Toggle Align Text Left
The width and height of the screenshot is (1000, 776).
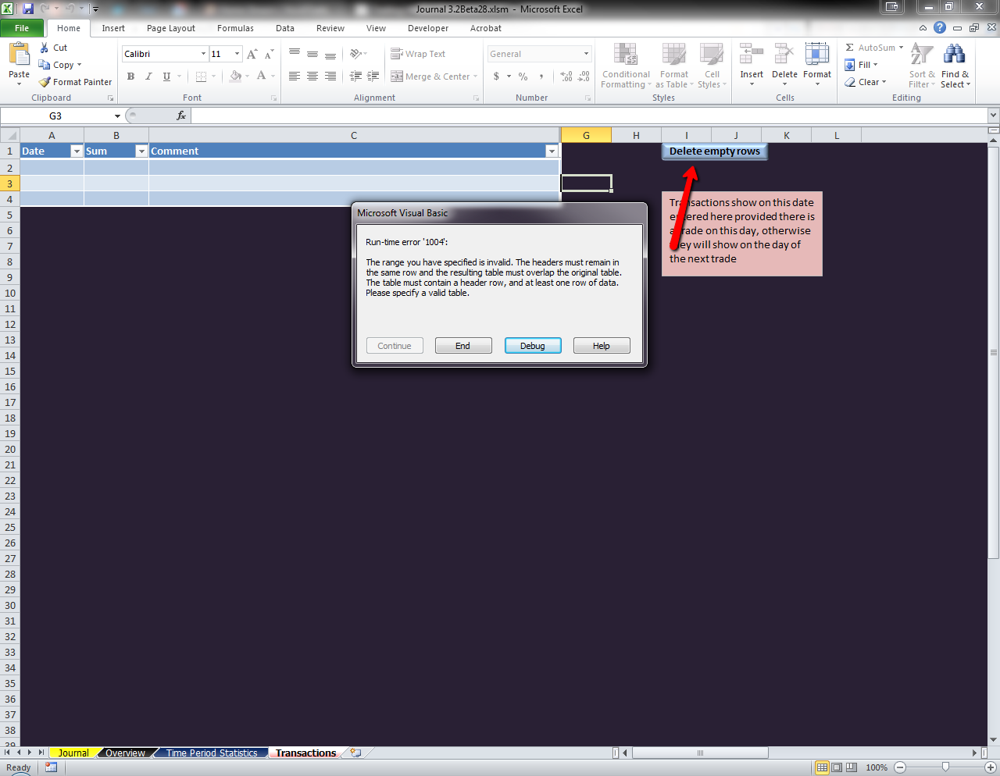point(295,77)
